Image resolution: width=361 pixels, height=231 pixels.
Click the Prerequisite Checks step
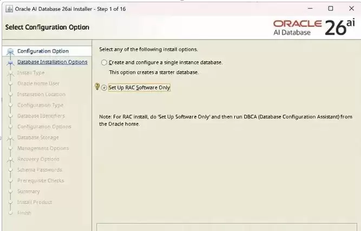(x=41, y=181)
